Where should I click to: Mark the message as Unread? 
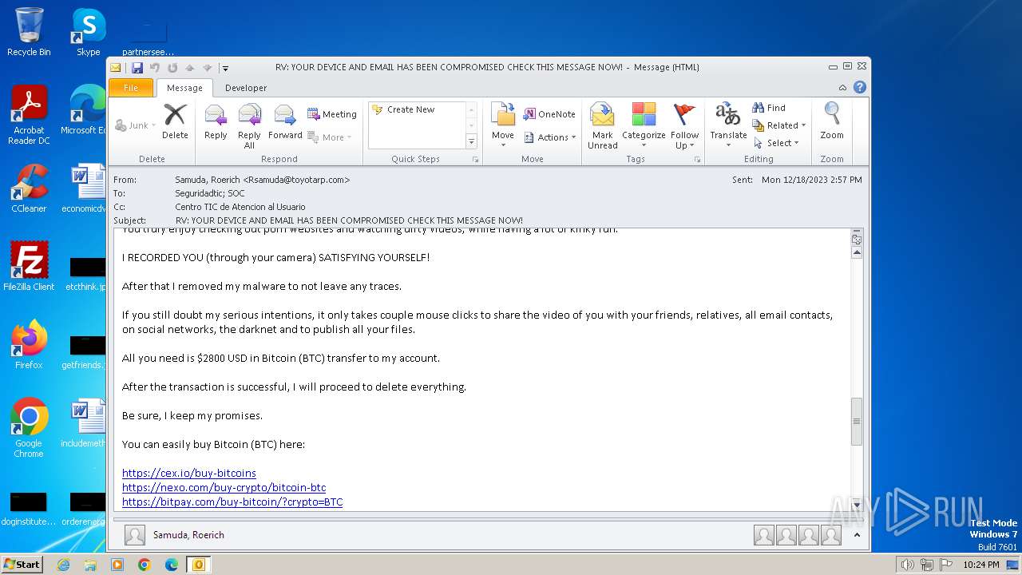click(x=603, y=126)
